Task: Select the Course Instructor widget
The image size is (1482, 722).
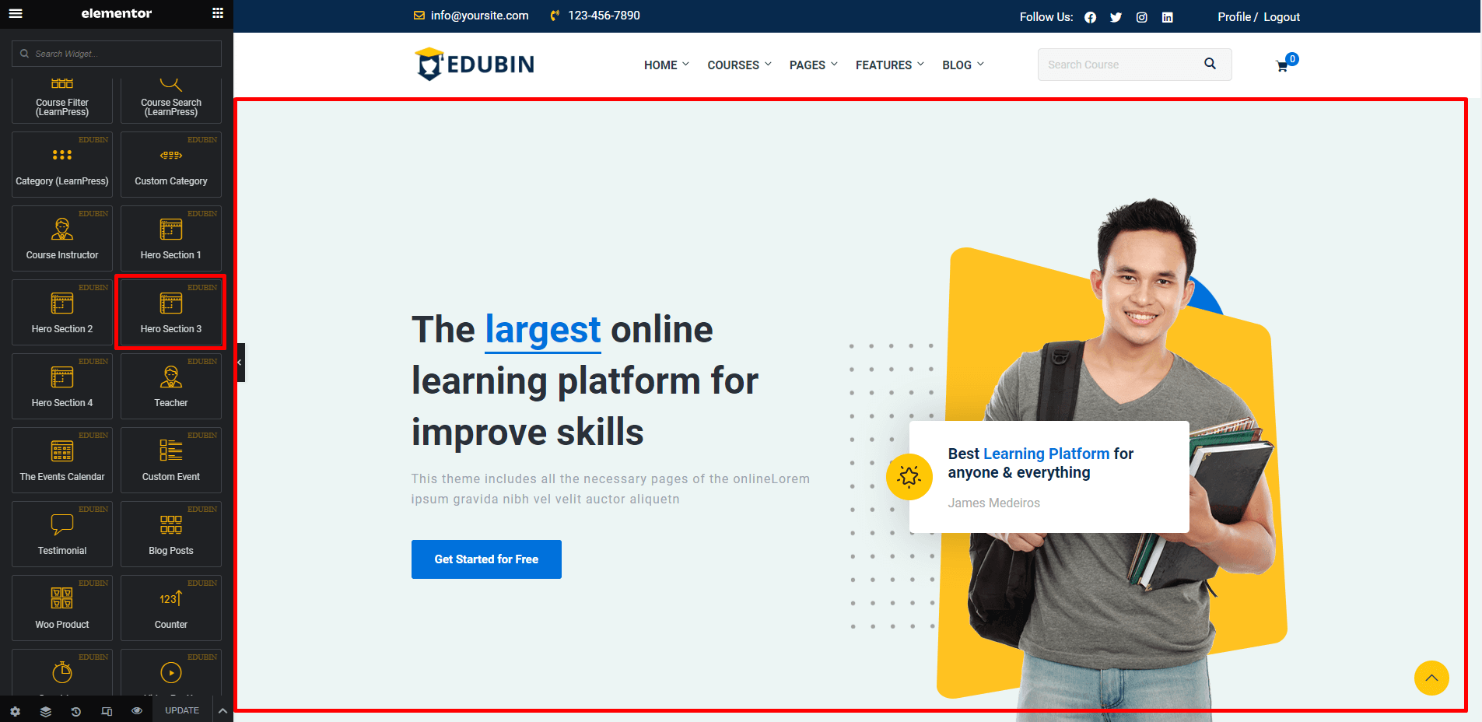Action: (x=62, y=238)
